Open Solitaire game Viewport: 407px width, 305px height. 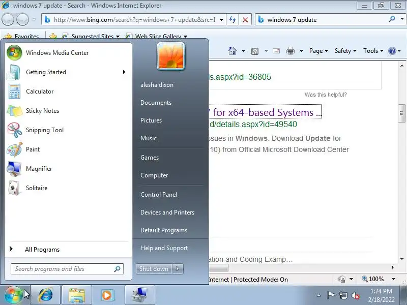point(67,188)
